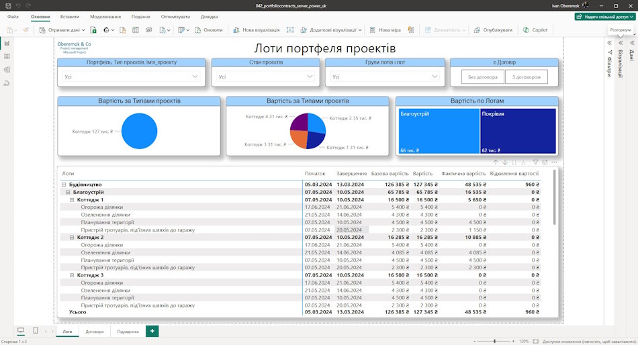Select the 'Покрівля' treemap tile
The height and width of the screenshot is (345, 638).
[x=518, y=131]
